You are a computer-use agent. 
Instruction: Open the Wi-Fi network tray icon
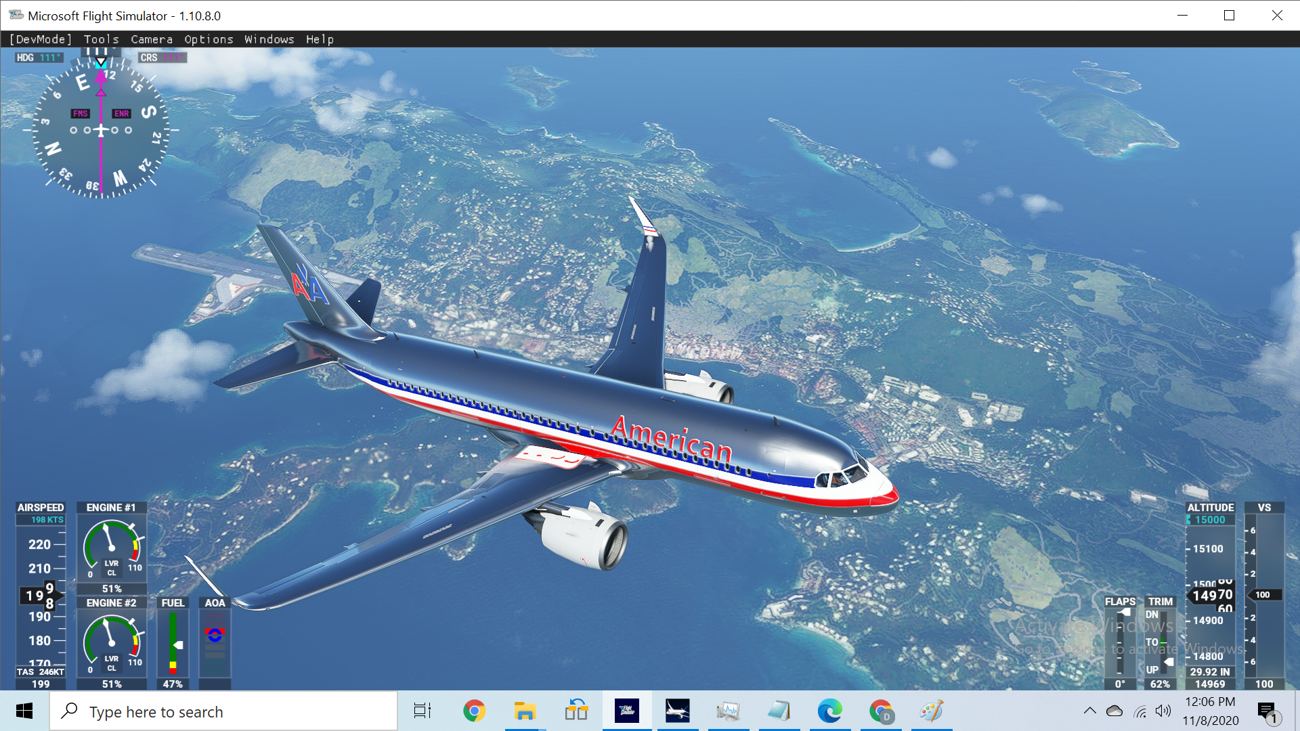[x=1140, y=711]
